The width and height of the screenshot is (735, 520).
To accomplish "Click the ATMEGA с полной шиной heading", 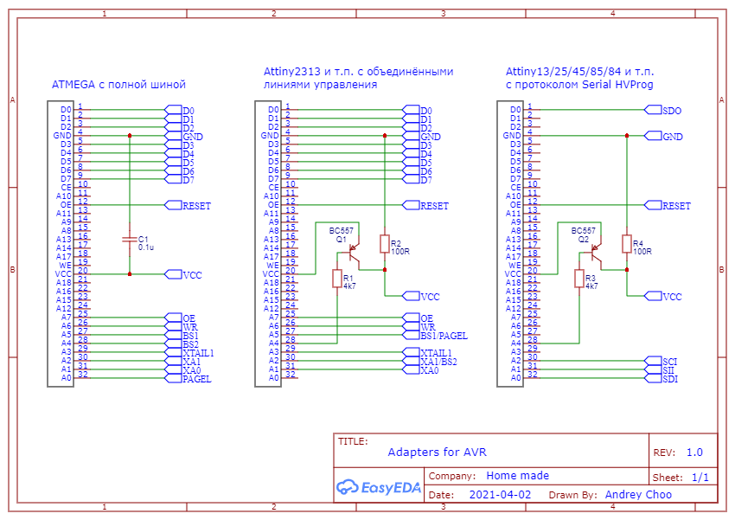I will (118, 85).
